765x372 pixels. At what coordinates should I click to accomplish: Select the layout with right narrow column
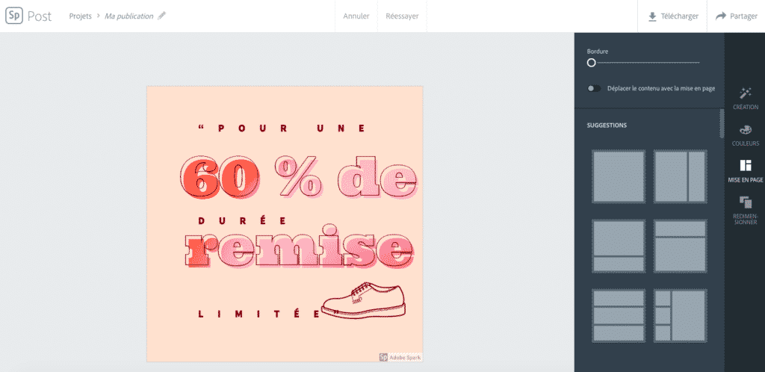tap(681, 176)
